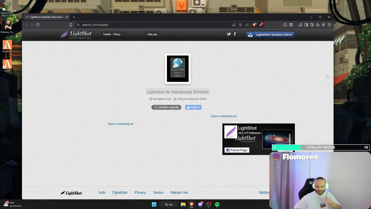Open File Explorer from the taskbar
Viewport: 371px width, 209px height.
[x=183, y=204]
